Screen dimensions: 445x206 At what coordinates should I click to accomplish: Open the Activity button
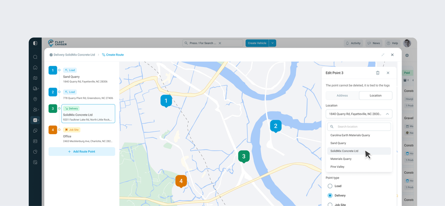point(353,43)
